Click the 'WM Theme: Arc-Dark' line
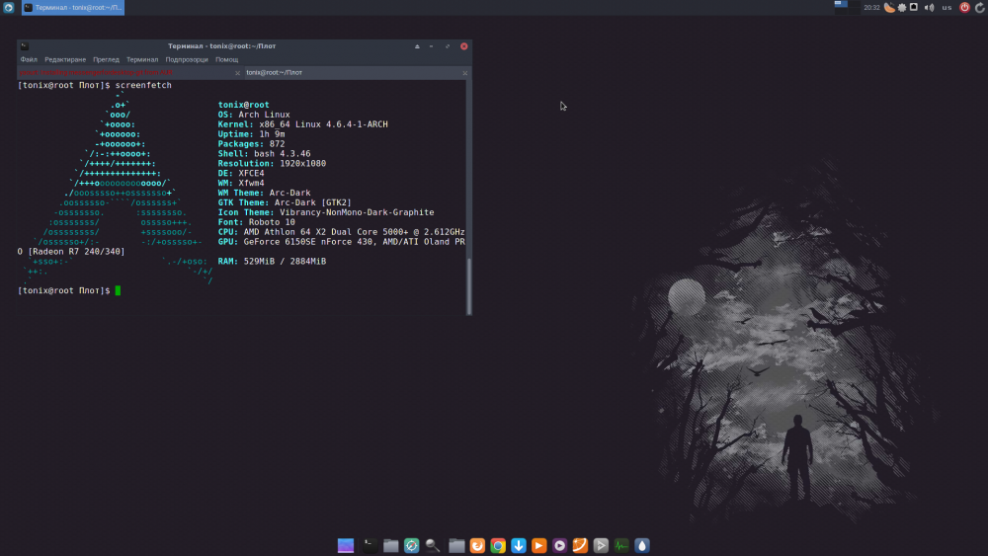 (x=264, y=193)
